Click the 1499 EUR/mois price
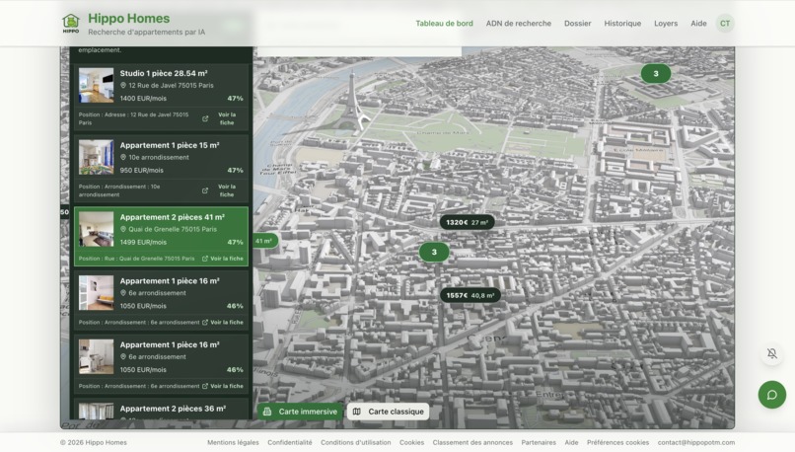795x452 pixels. coord(143,243)
